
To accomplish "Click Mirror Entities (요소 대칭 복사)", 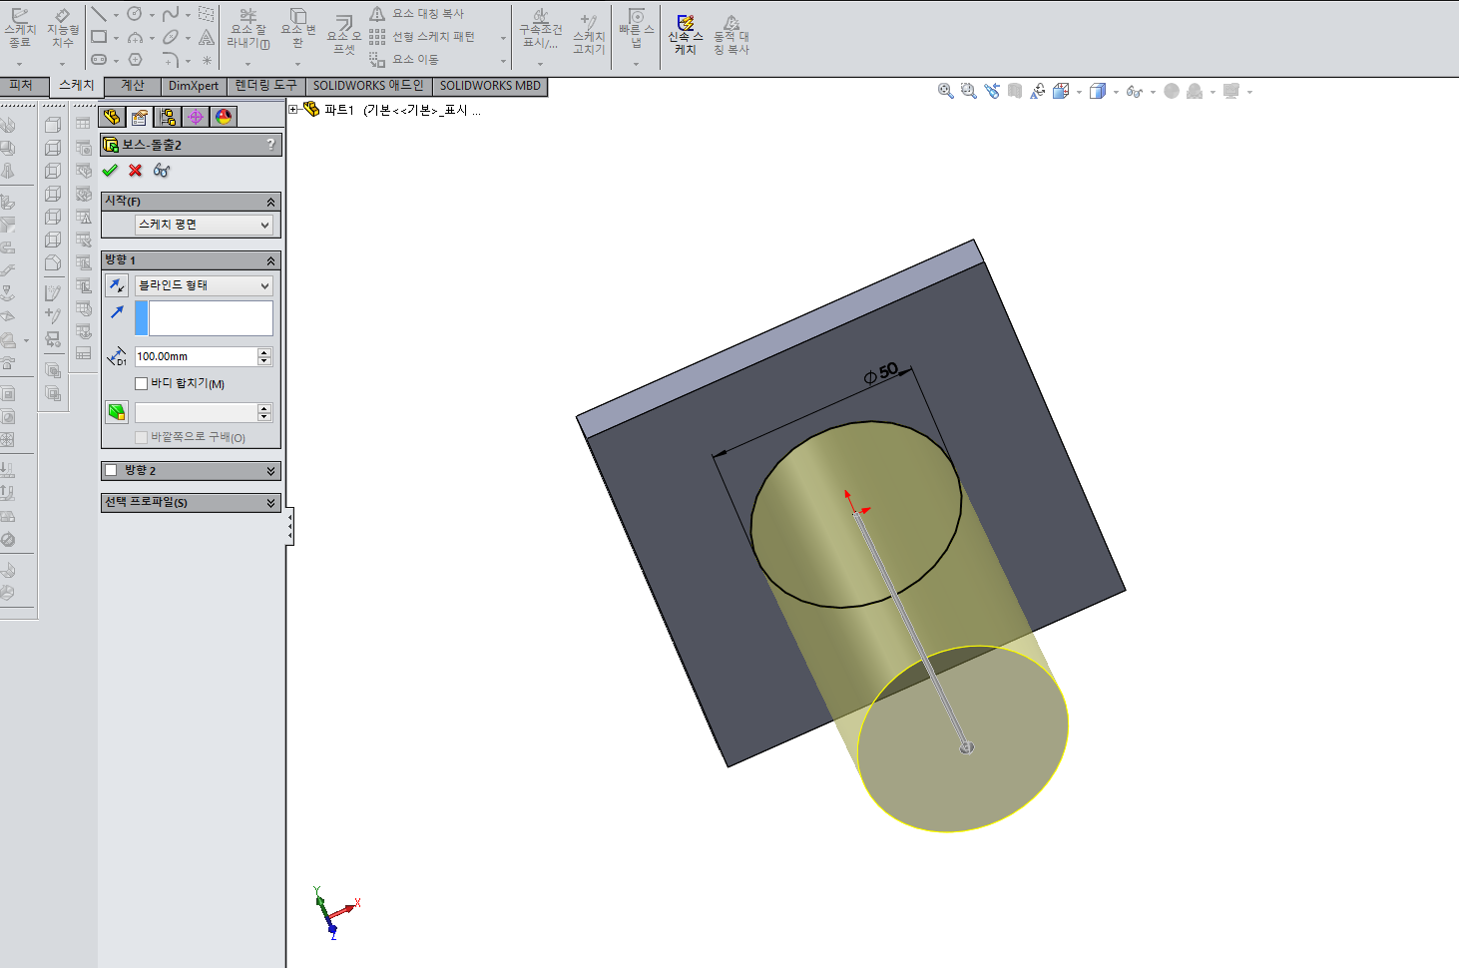I will 417,14.
